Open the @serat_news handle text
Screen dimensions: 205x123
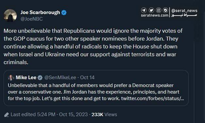[x=184, y=10]
